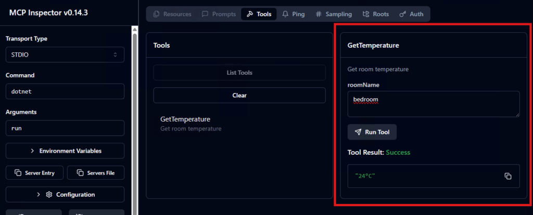Viewport: 533px width, 215px height.
Task: Switch to the Resources tab
Action: [x=172, y=14]
